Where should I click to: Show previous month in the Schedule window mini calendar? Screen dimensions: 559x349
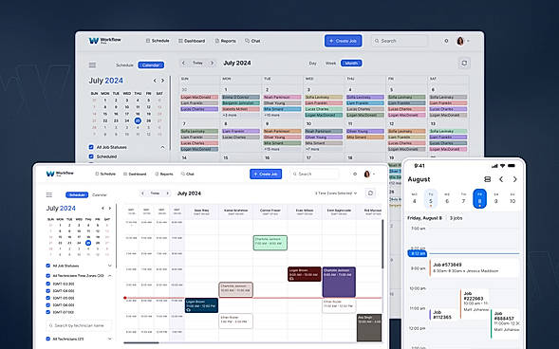pyautogui.click(x=102, y=209)
